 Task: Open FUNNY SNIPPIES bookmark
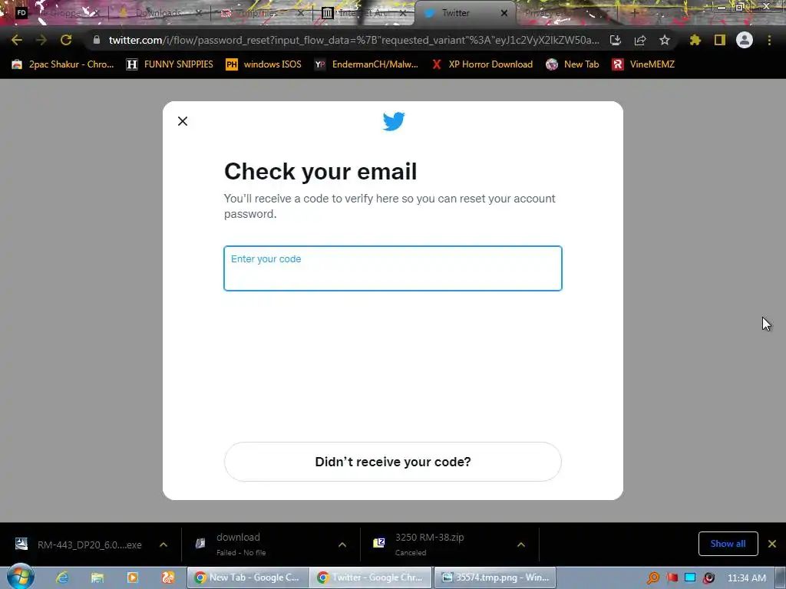point(170,64)
